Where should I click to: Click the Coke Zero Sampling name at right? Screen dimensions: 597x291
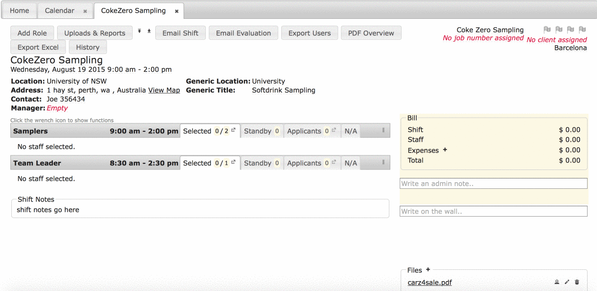(x=490, y=30)
